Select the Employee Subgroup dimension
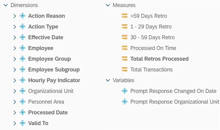Screen dimensions: 220x130 pyautogui.click(x=54, y=70)
